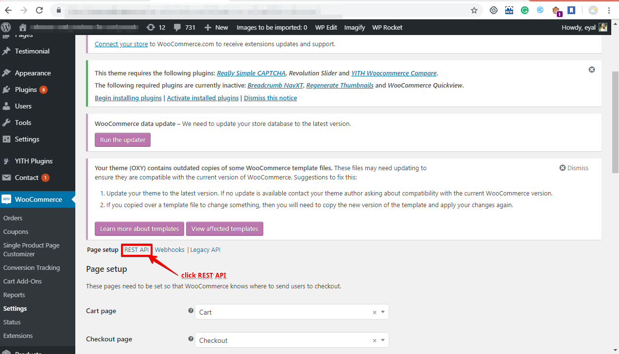Open Cart Add-Ons submenu

(x=23, y=281)
